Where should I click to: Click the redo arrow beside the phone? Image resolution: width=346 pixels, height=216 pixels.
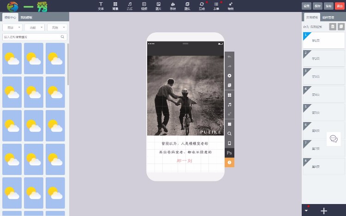pyautogui.click(x=229, y=66)
